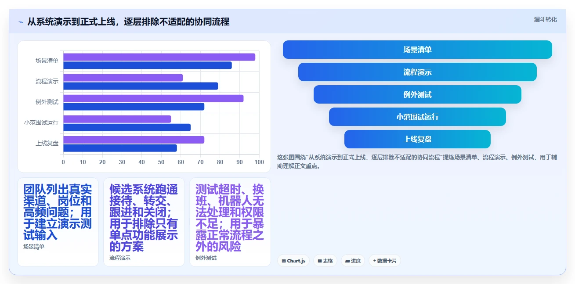The height and width of the screenshot is (284, 575).
Task: Open the card starting 测试超时、换班
Action: pos(230,222)
